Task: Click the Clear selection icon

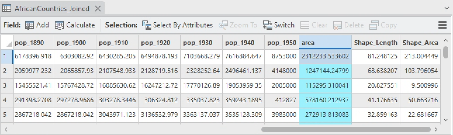Action: 305,25
